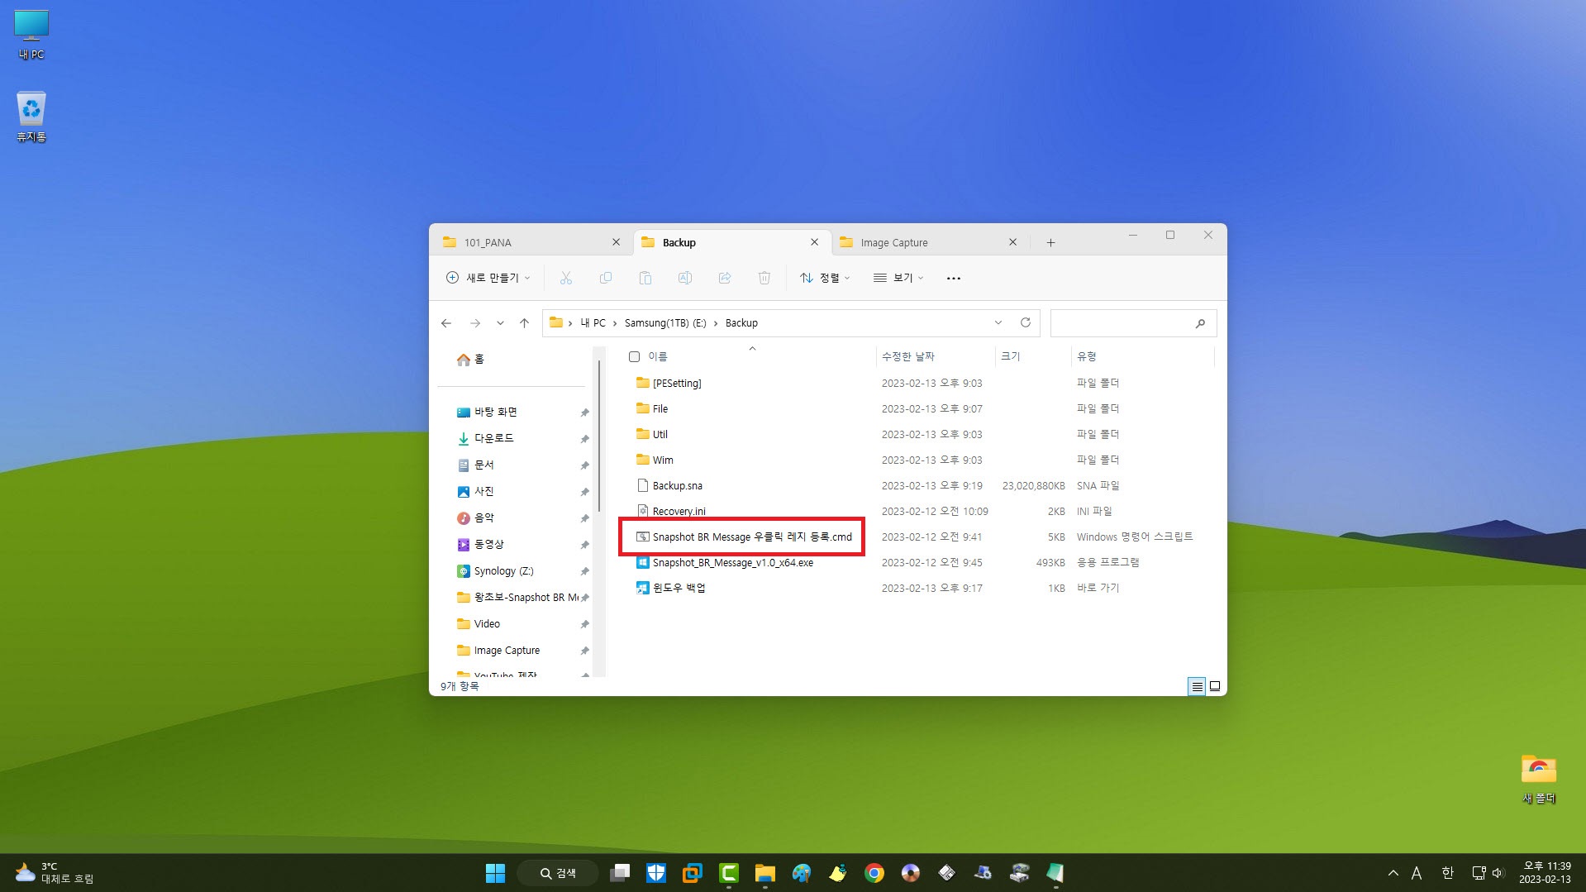1586x892 pixels.
Task: Expand recent locations chevron beside forward arrow
Action: click(500, 323)
